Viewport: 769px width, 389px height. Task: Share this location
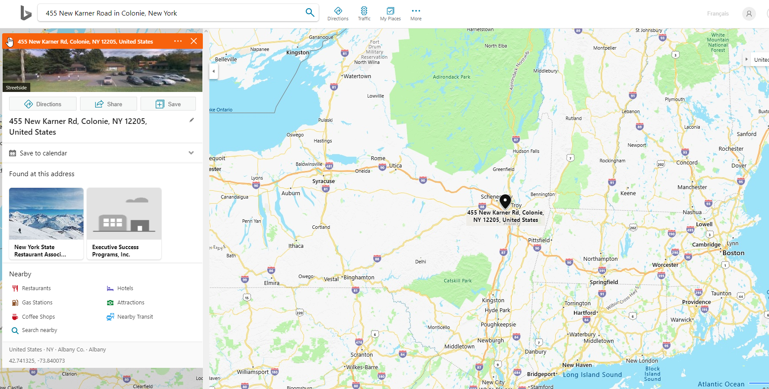(109, 104)
